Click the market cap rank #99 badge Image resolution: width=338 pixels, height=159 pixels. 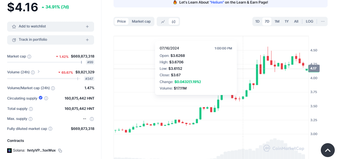[90, 62]
